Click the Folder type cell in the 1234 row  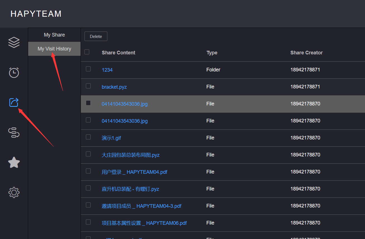click(213, 70)
